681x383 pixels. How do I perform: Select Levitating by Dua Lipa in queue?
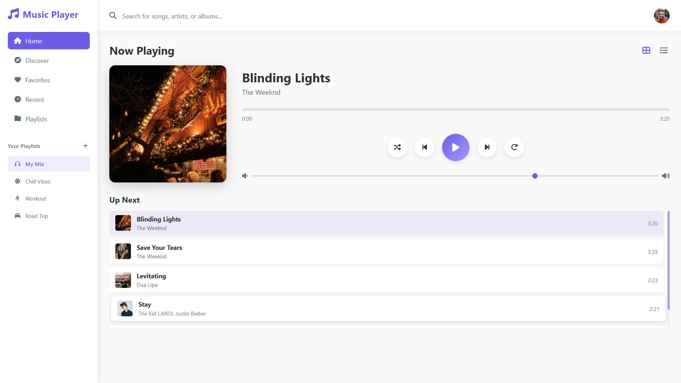tap(386, 280)
